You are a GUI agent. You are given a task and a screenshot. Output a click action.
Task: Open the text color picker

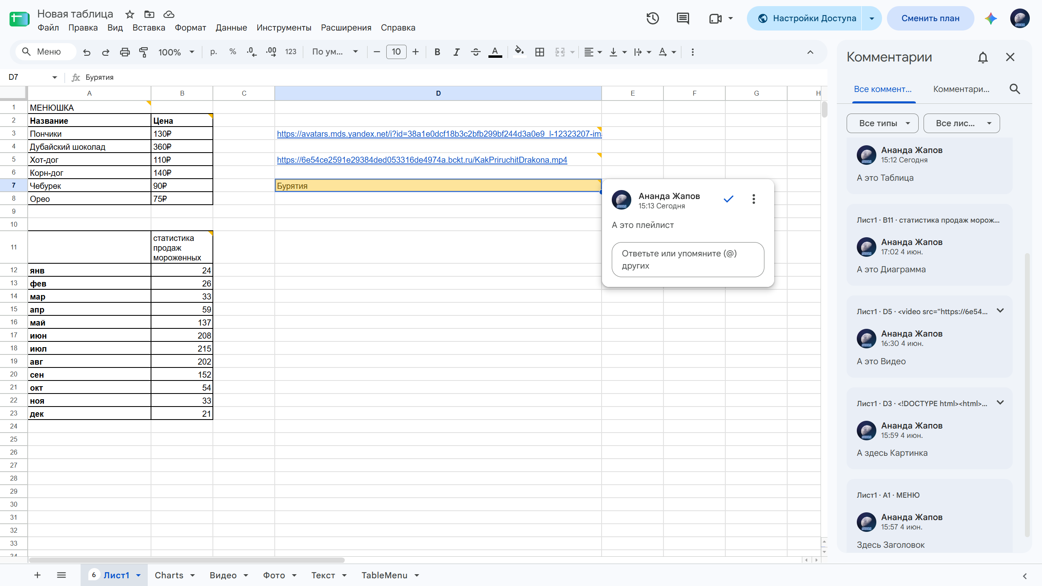pyautogui.click(x=495, y=52)
